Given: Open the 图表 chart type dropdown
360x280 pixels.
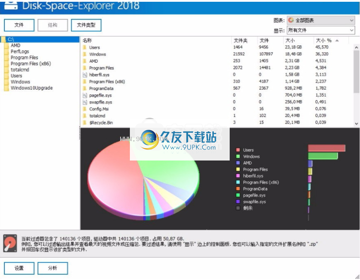Looking at the screenshot, I should pos(321,20).
